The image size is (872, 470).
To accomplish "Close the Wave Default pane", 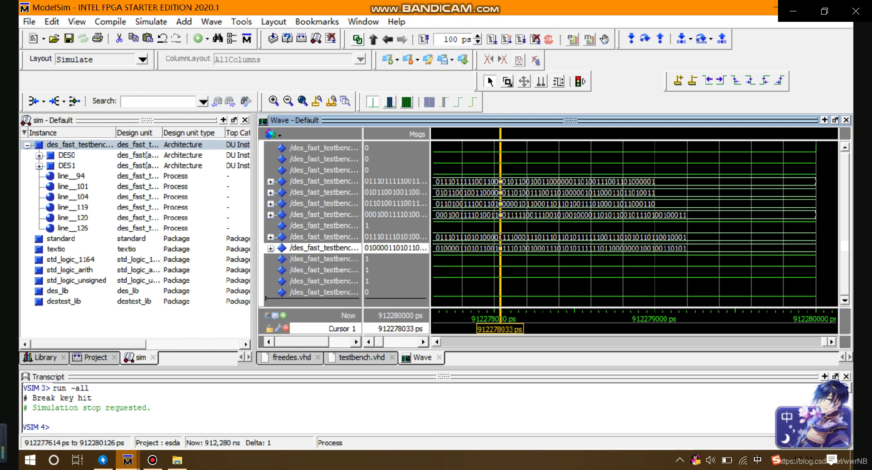I will coord(846,120).
